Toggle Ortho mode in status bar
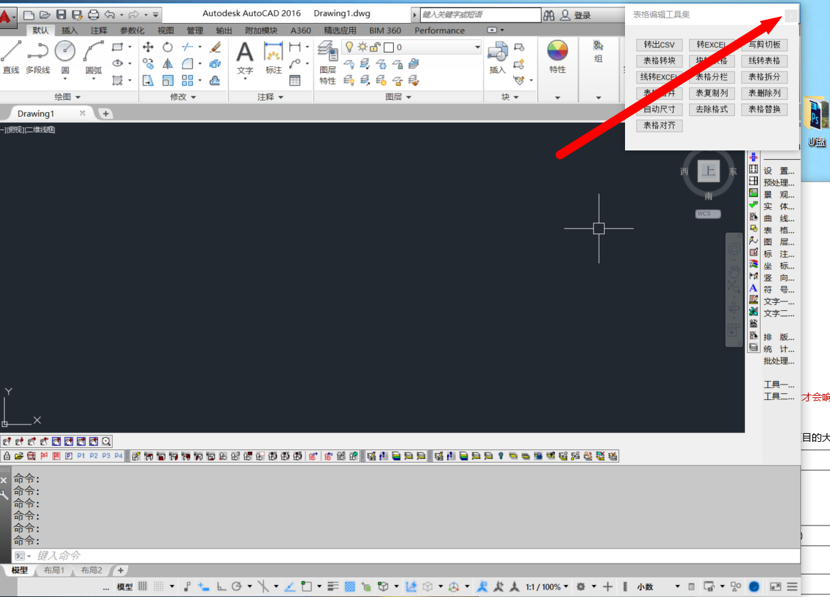This screenshot has height=597, width=830. [221, 587]
